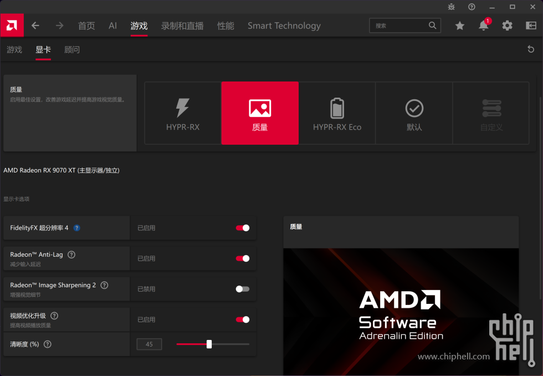Open FidelityFX 超分辨率 4 help icon
This screenshot has width=543, height=376.
(x=77, y=228)
